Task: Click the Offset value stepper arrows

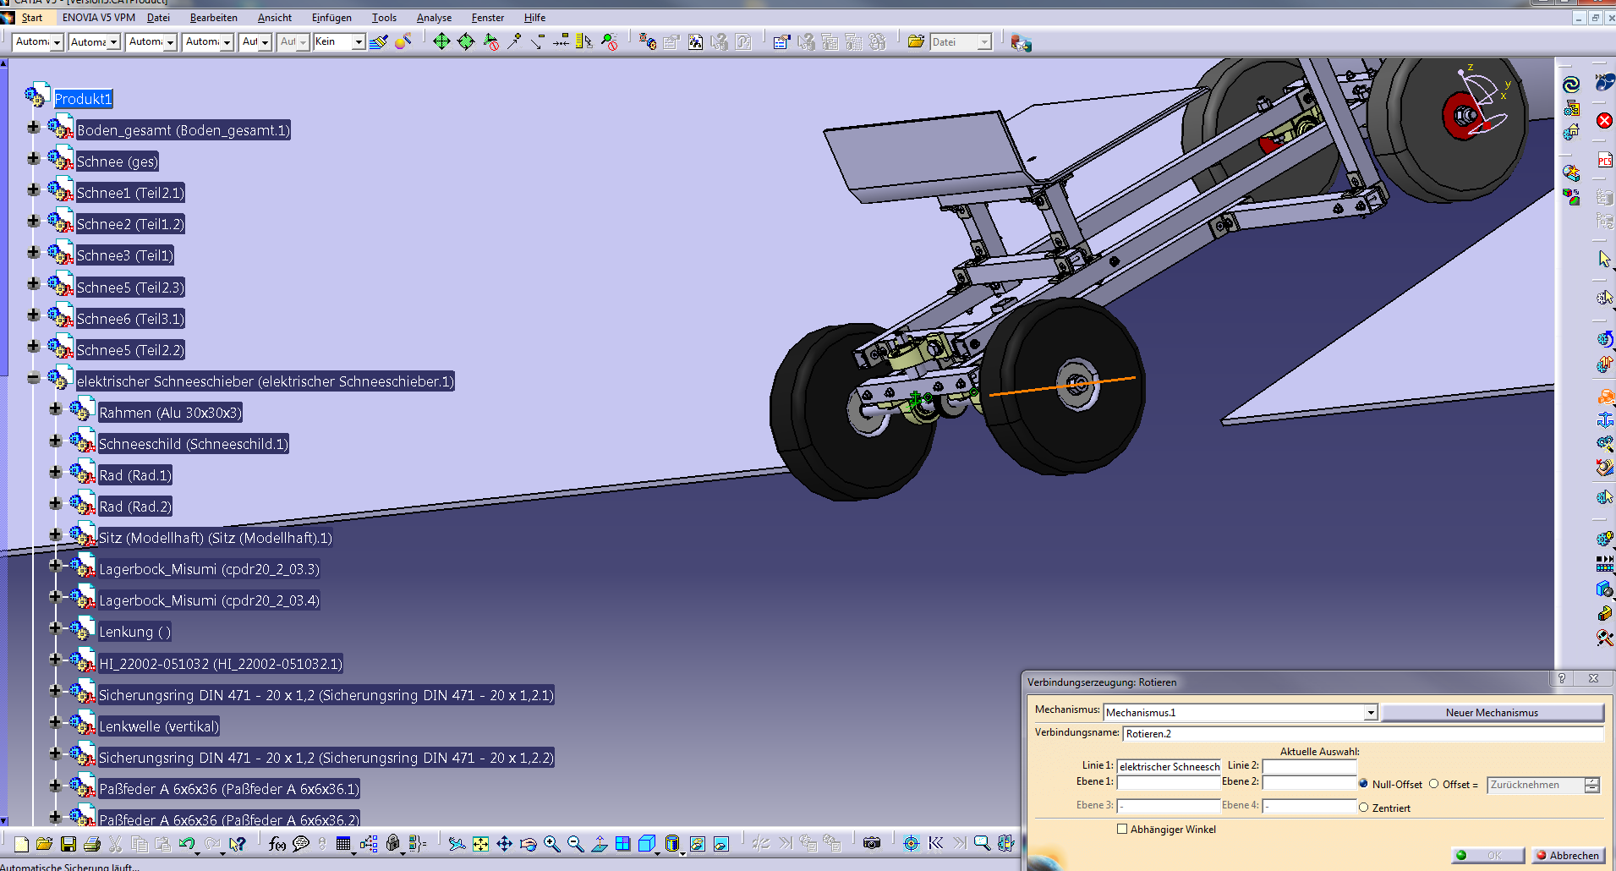Action: pyautogui.click(x=1592, y=785)
